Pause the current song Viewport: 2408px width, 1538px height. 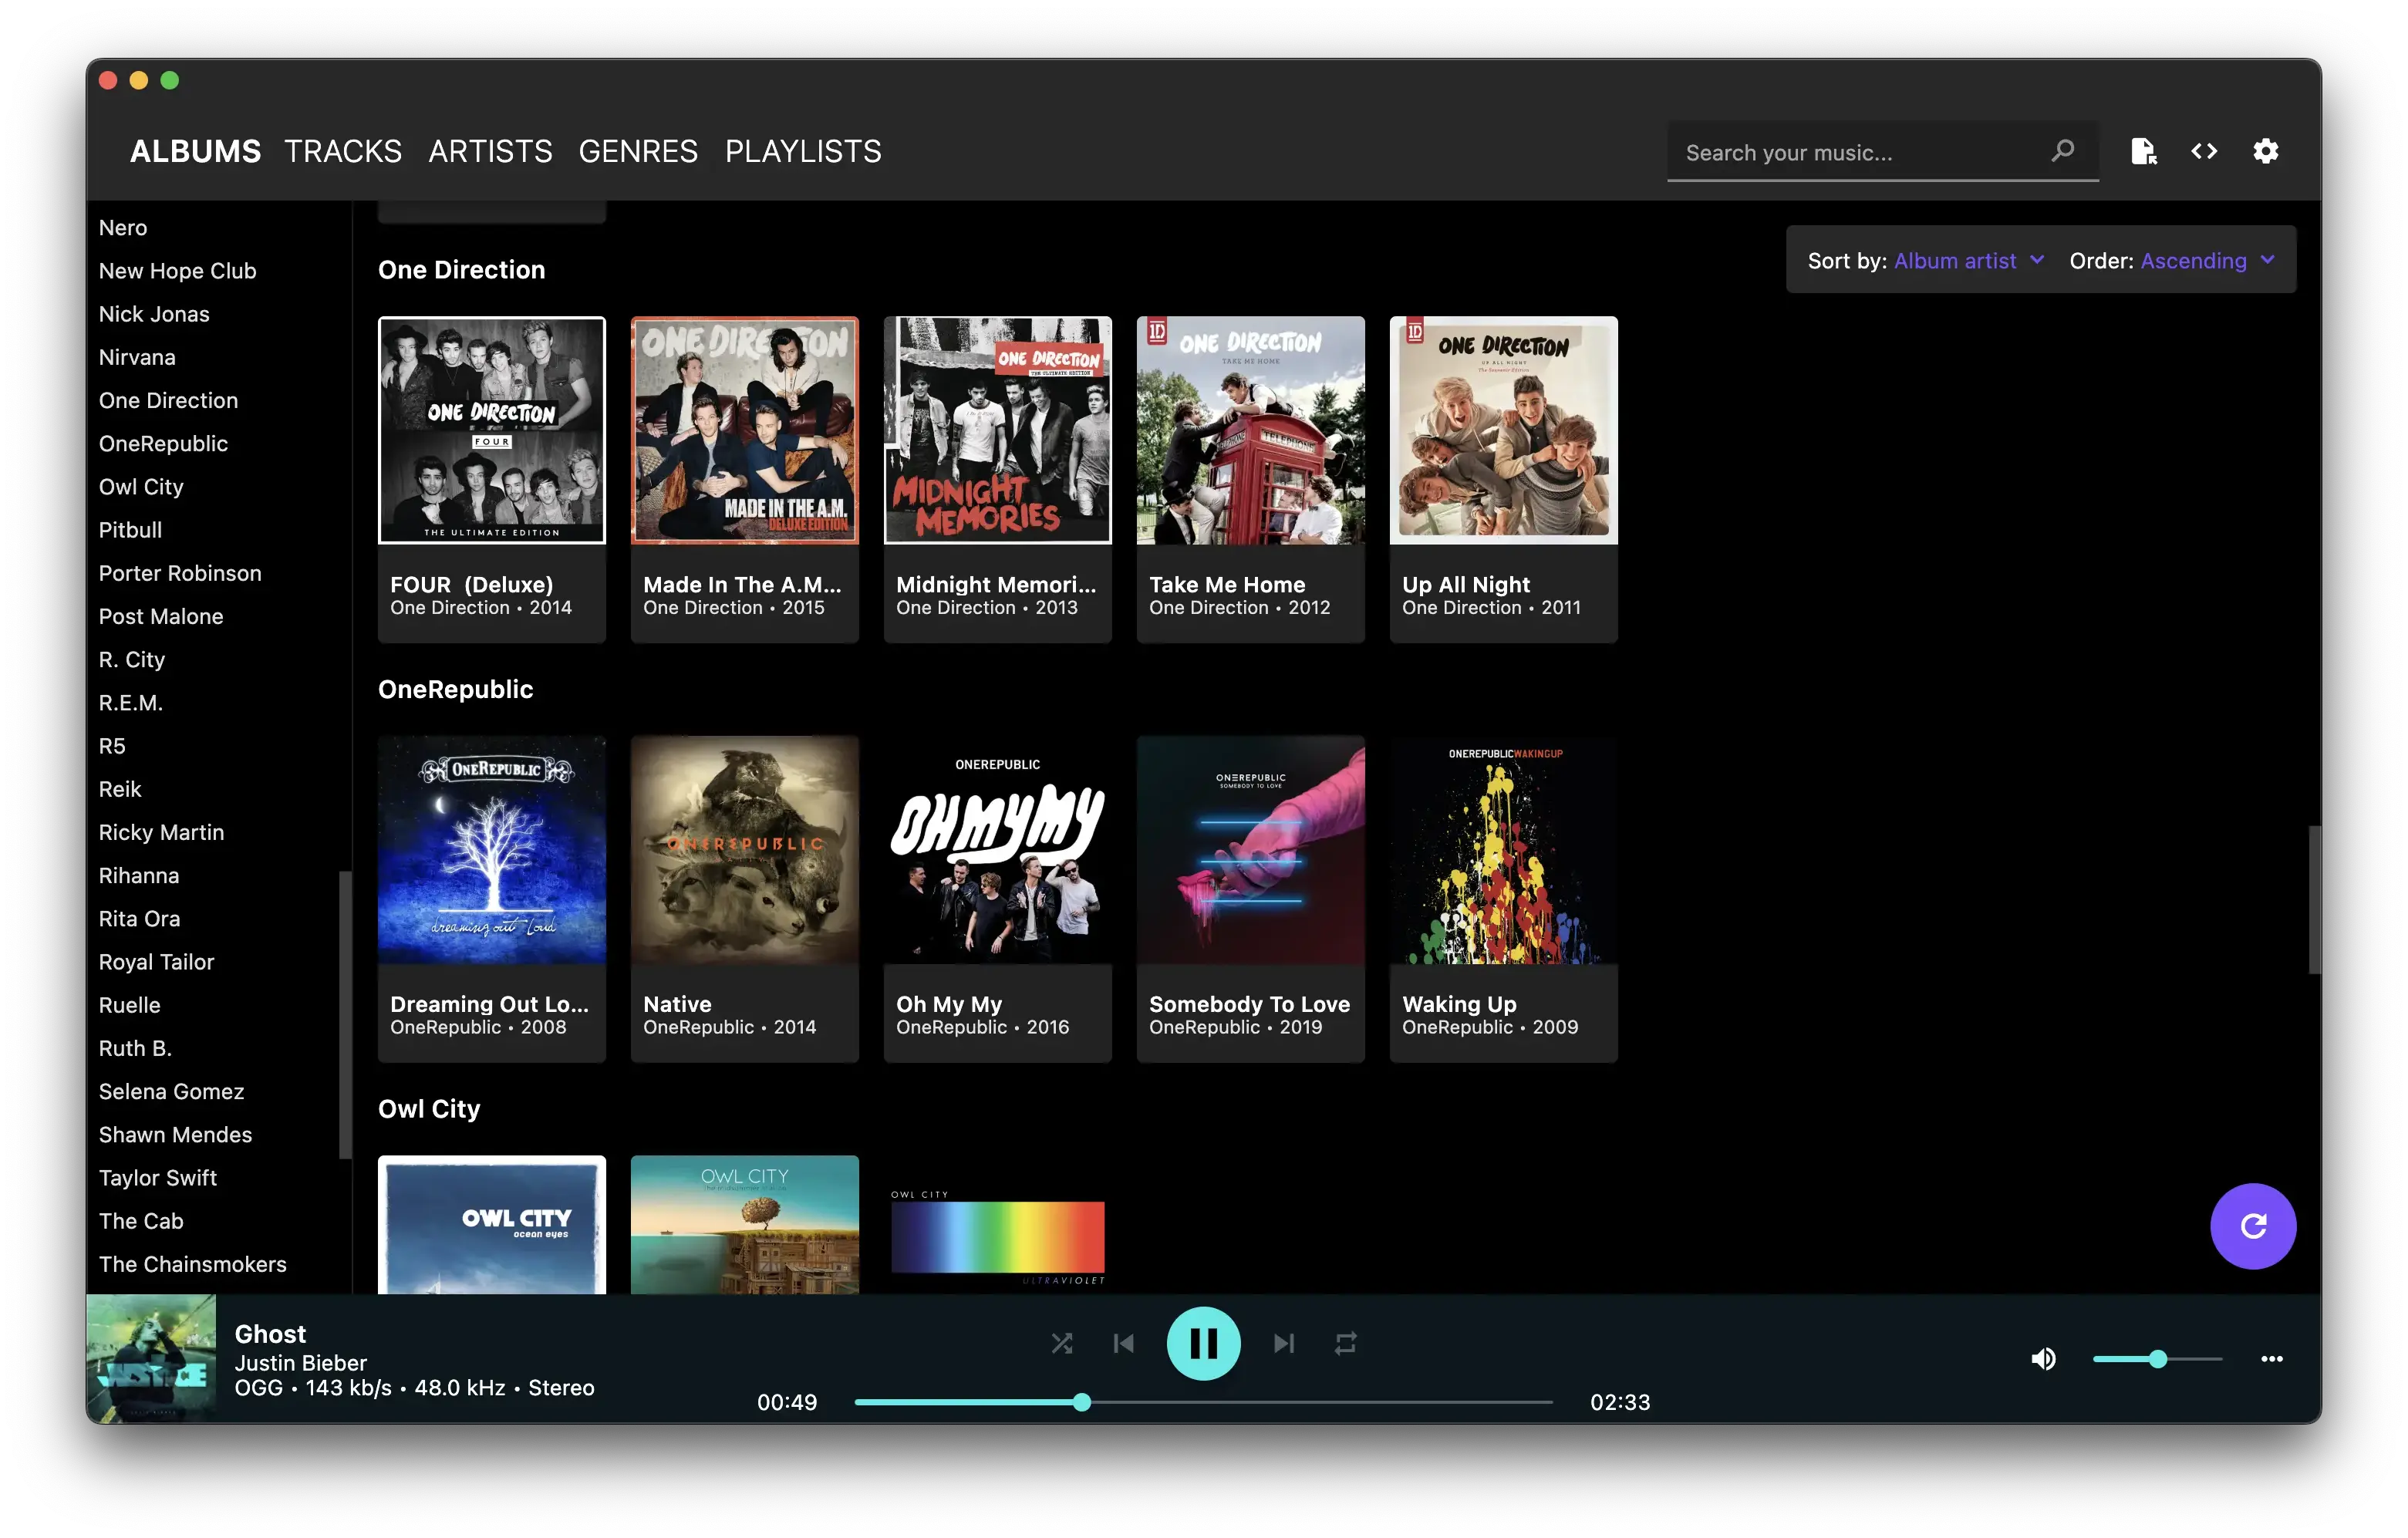coord(1203,1343)
